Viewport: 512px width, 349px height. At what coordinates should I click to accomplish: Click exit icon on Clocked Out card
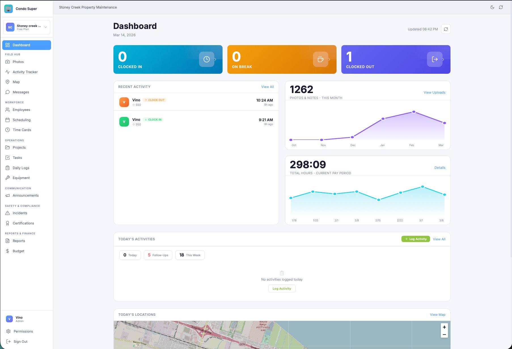coord(435,59)
